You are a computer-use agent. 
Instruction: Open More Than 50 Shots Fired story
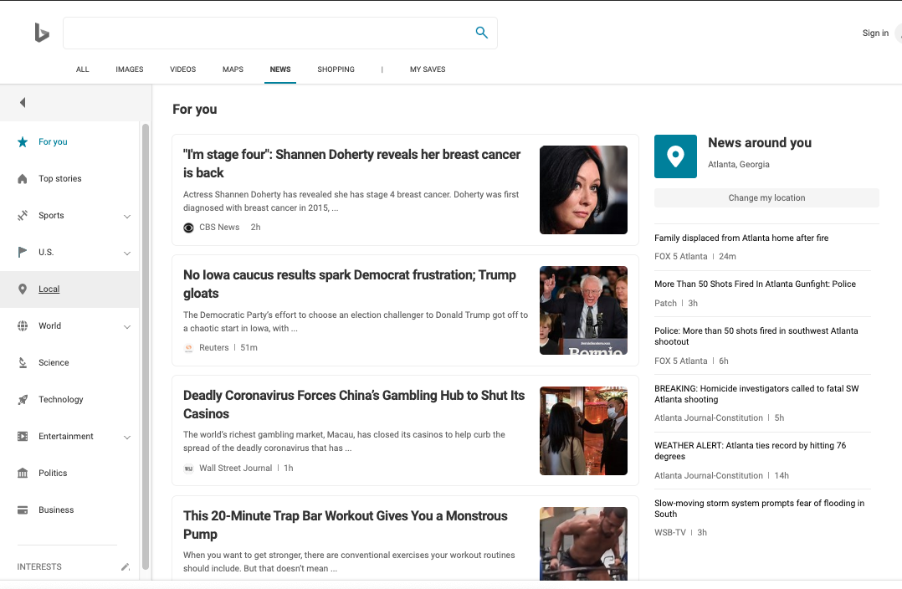755,284
